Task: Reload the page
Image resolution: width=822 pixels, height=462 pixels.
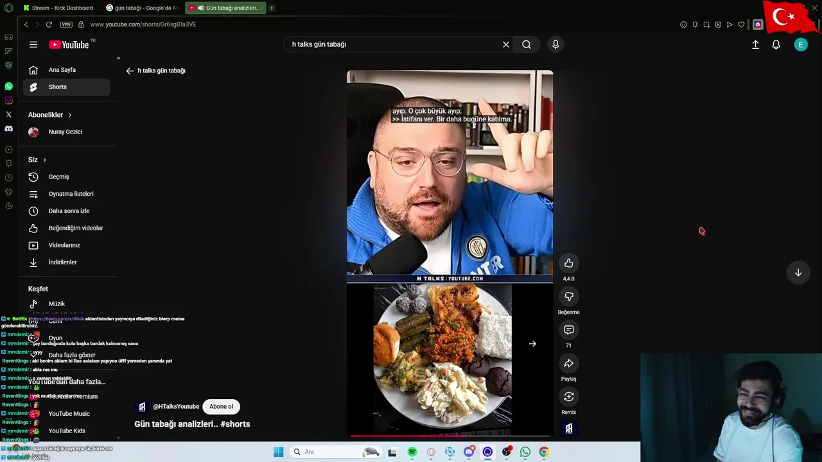Action: [x=49, y=24]
